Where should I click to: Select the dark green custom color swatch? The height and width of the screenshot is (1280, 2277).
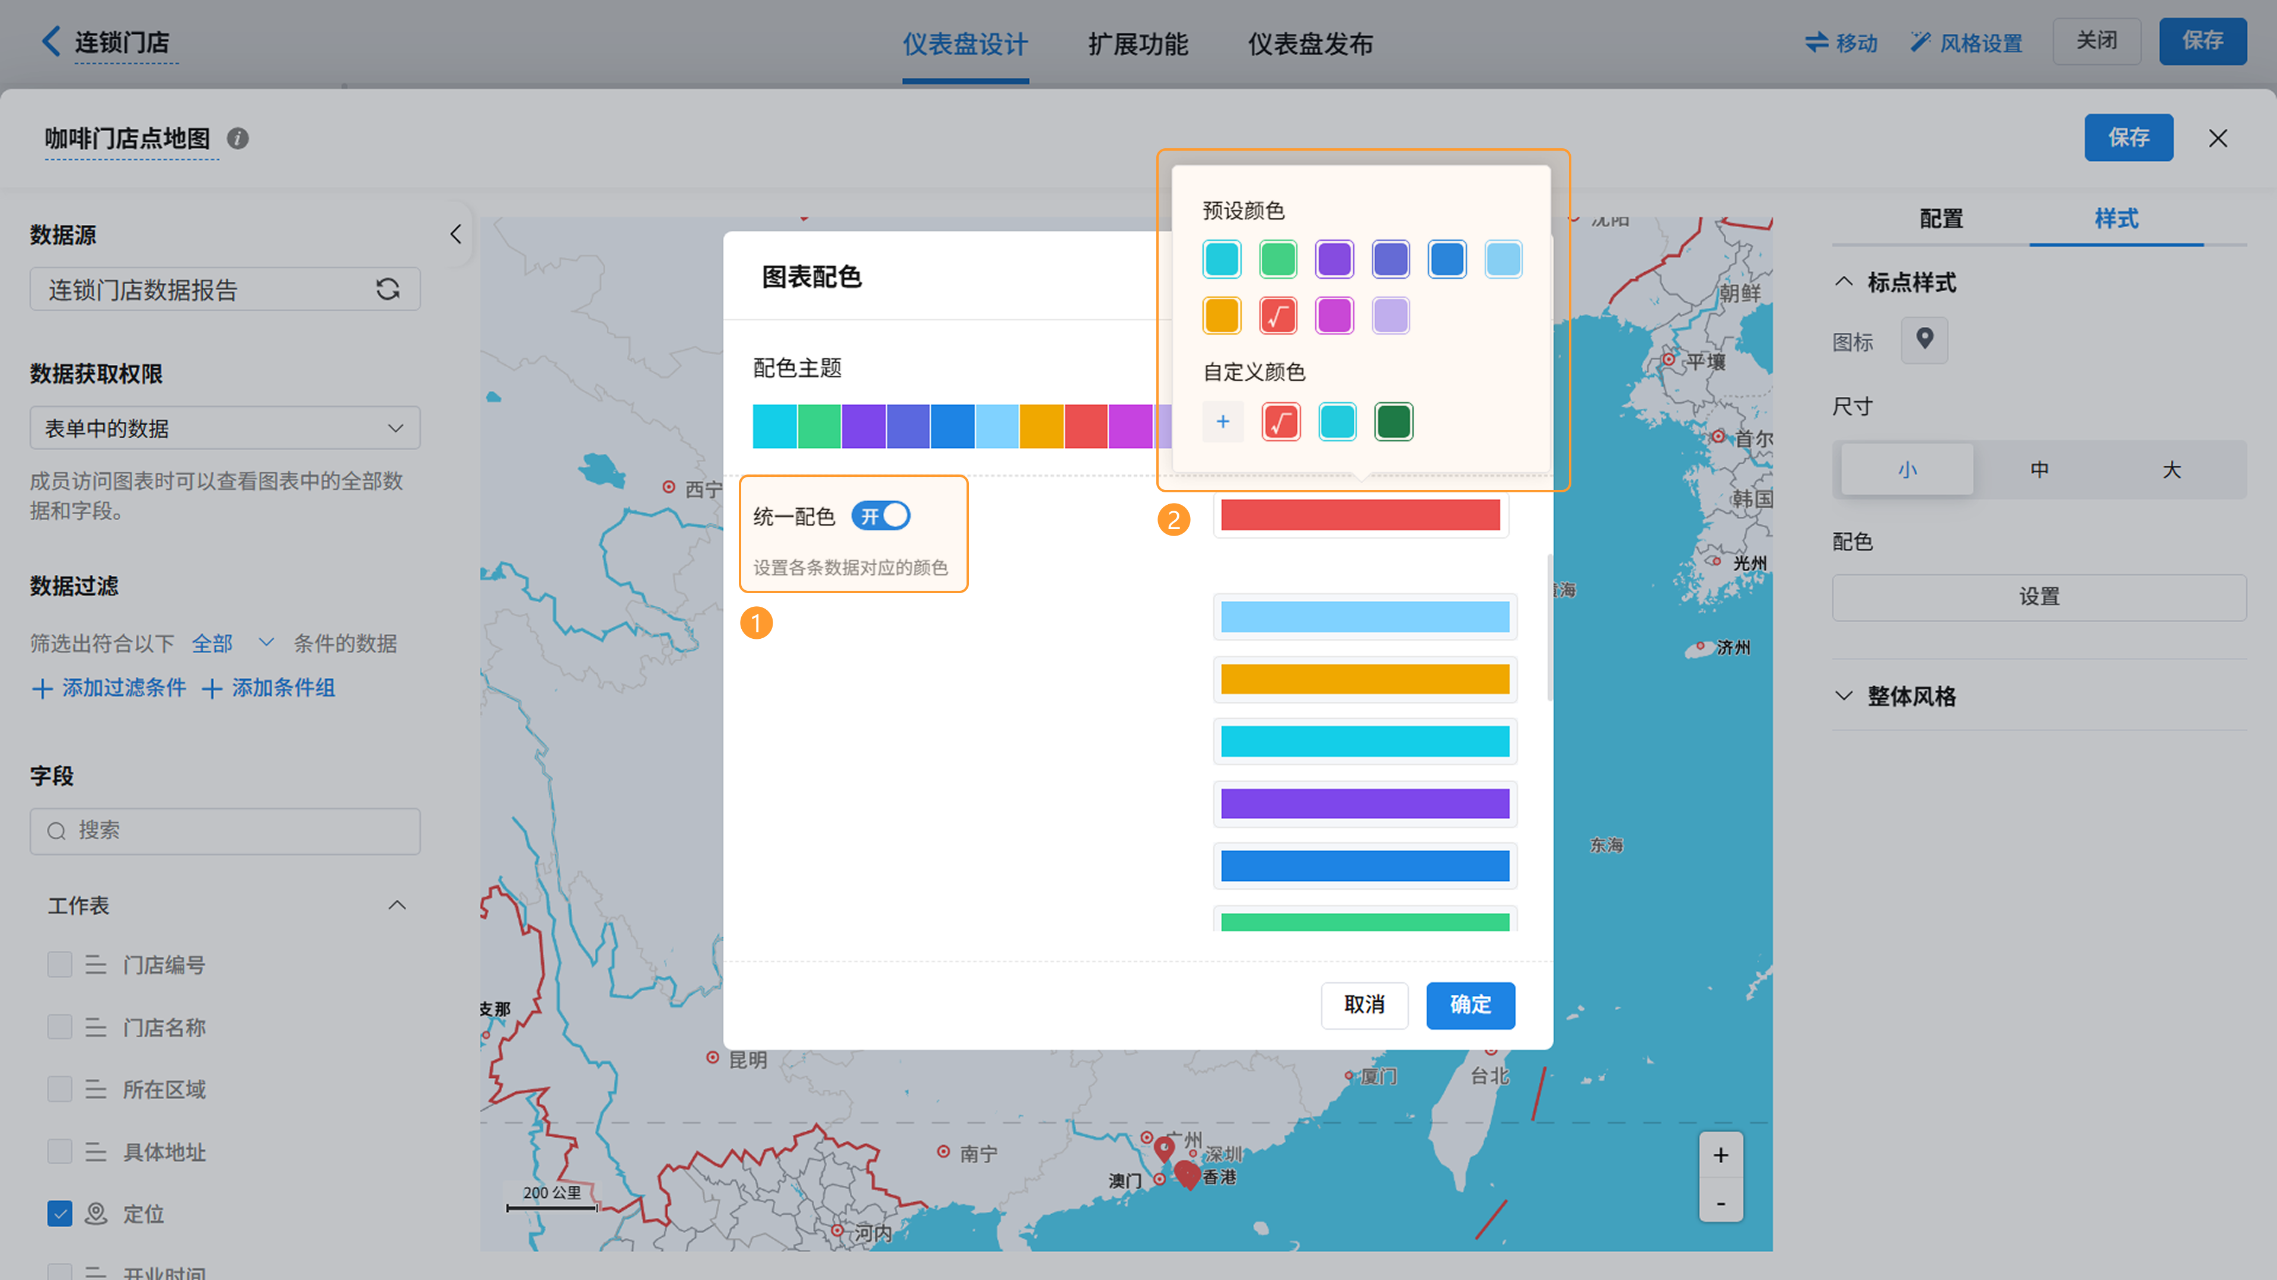click(x=1393, y=422)
